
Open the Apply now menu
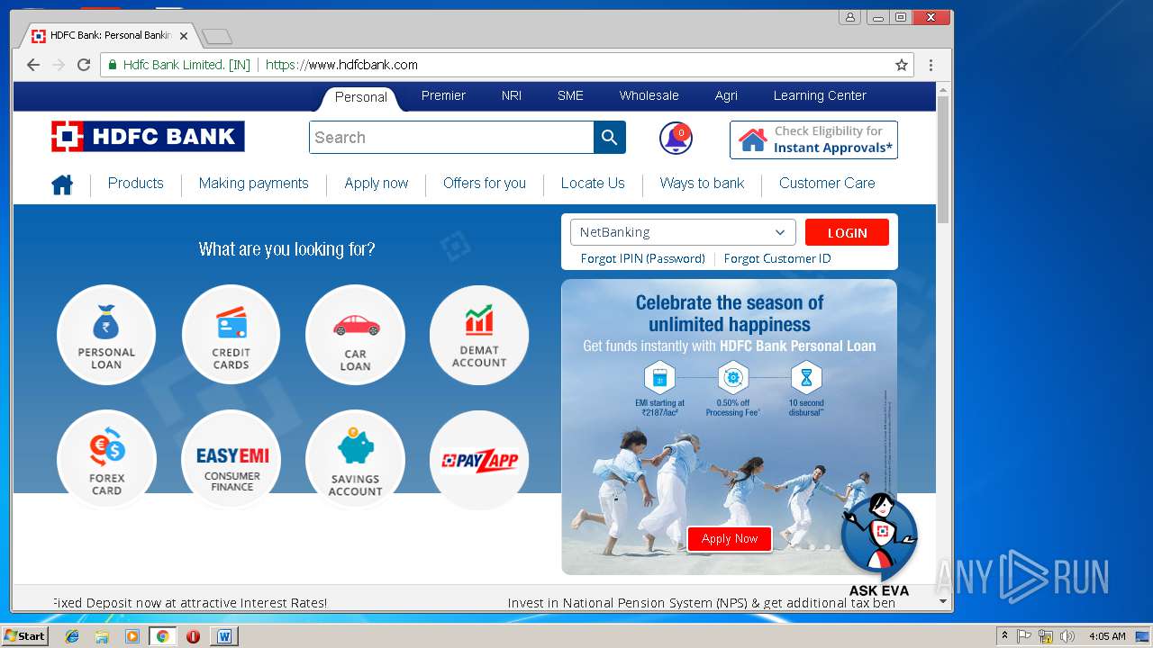(x=376, y=183)
